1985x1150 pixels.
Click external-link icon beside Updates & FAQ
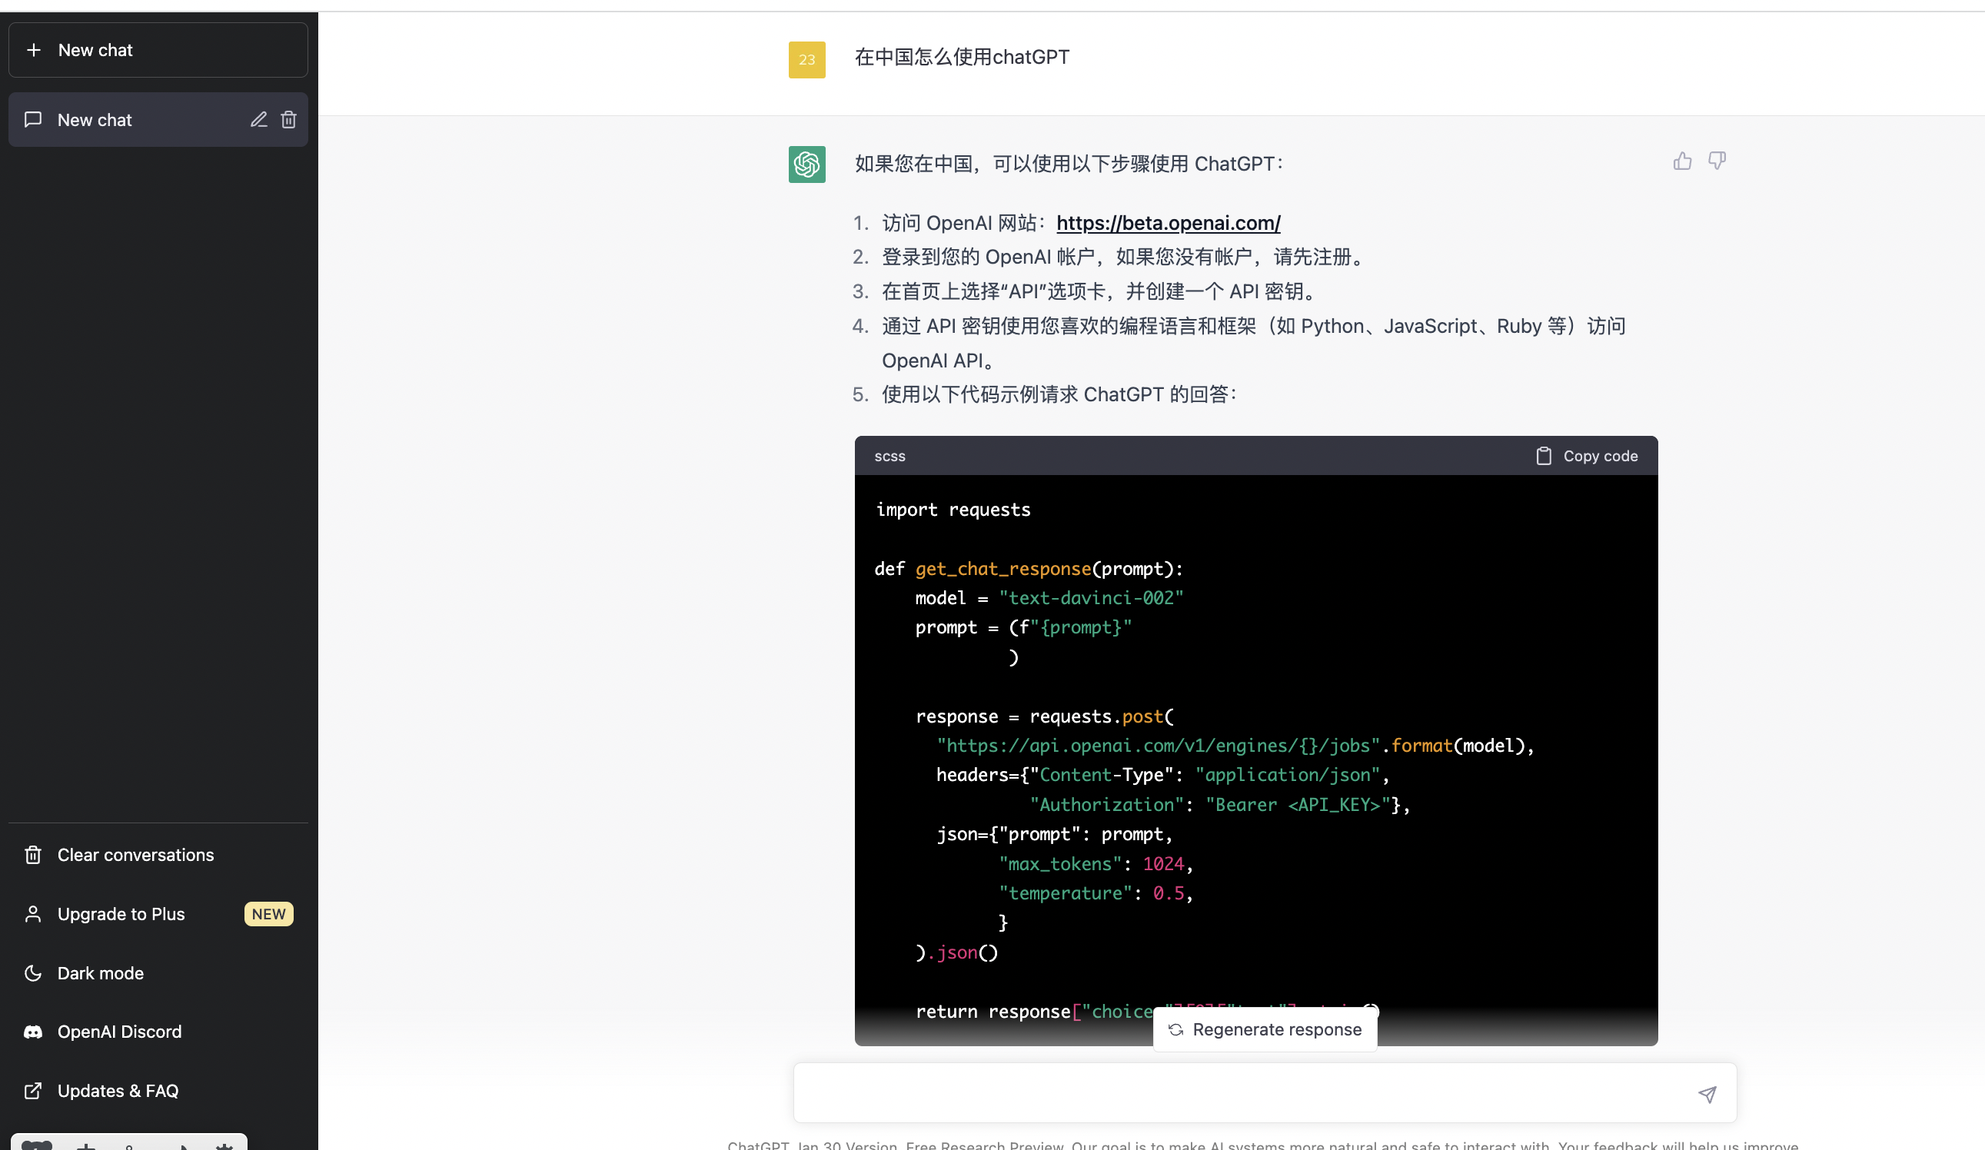pos(33,1091)
